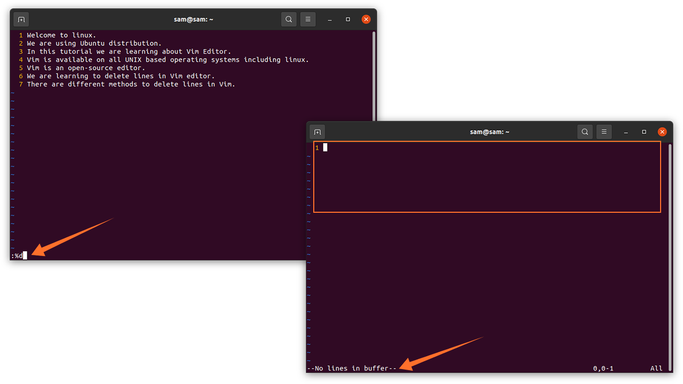Click line number 7 in the front Vim window
Screen dimensions: 683x384
[21, 84]
